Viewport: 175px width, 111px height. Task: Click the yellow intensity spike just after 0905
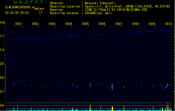[90, 107]
